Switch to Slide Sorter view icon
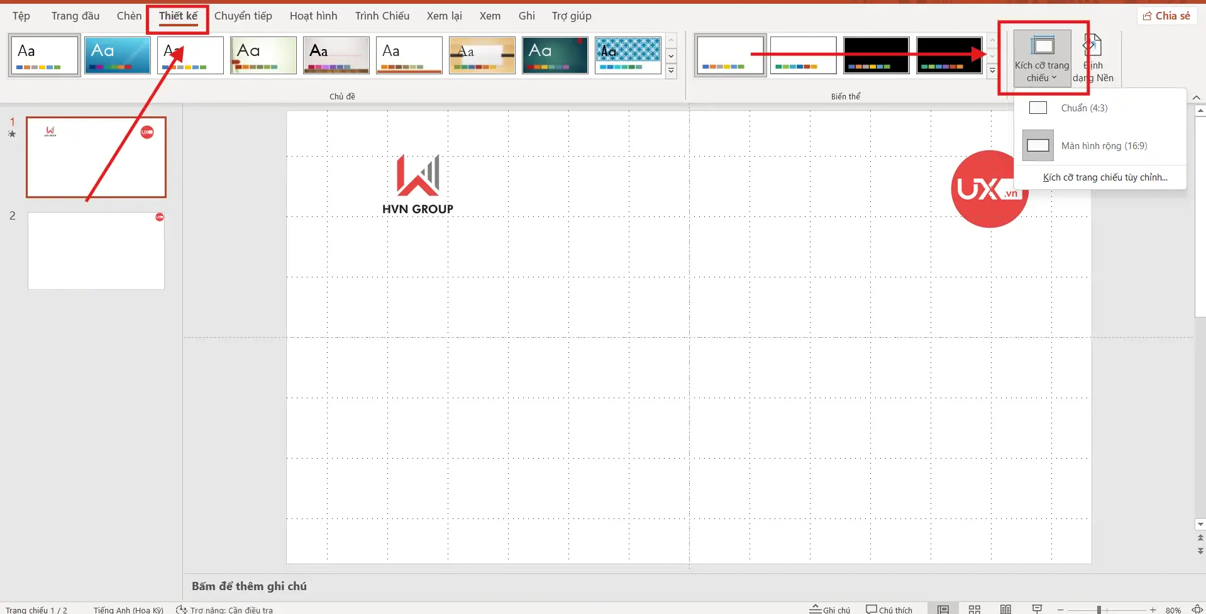 pos(974,609)
